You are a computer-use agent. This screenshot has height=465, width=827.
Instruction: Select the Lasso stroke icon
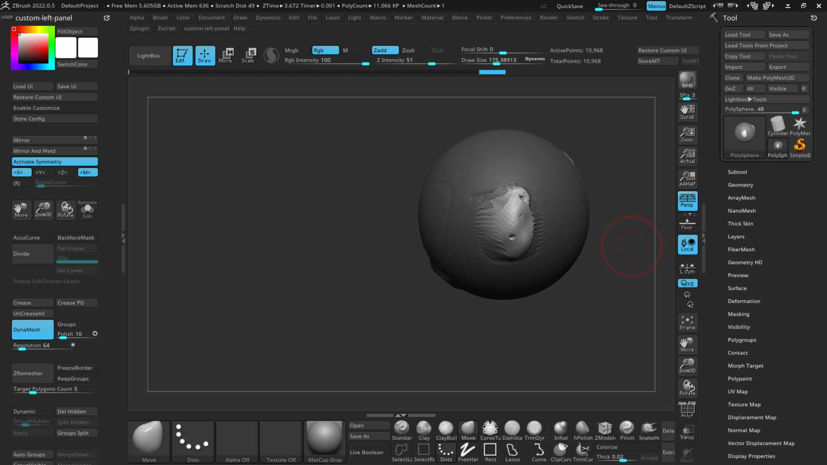pos(512,453)
